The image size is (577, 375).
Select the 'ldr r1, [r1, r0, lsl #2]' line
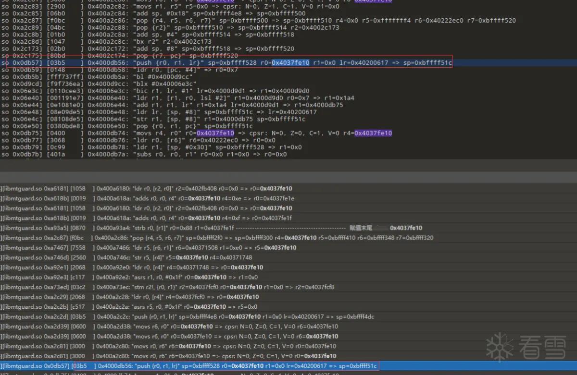click(x=177, y=98)
